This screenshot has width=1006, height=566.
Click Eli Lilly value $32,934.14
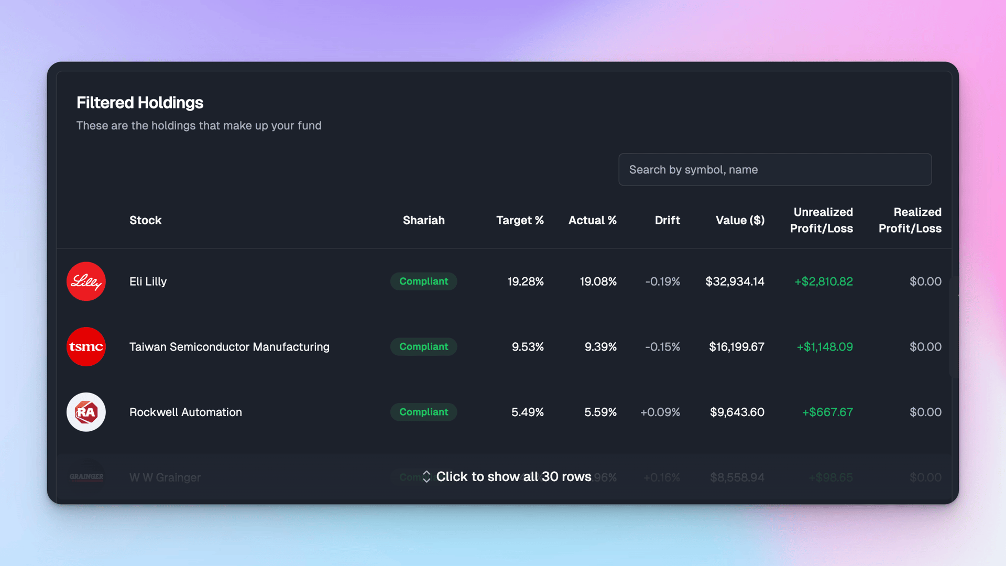735,281
